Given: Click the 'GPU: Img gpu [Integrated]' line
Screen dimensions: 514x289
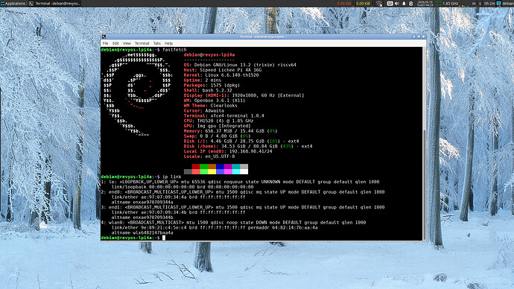Looking at the screenshot, I should (217, 126).
